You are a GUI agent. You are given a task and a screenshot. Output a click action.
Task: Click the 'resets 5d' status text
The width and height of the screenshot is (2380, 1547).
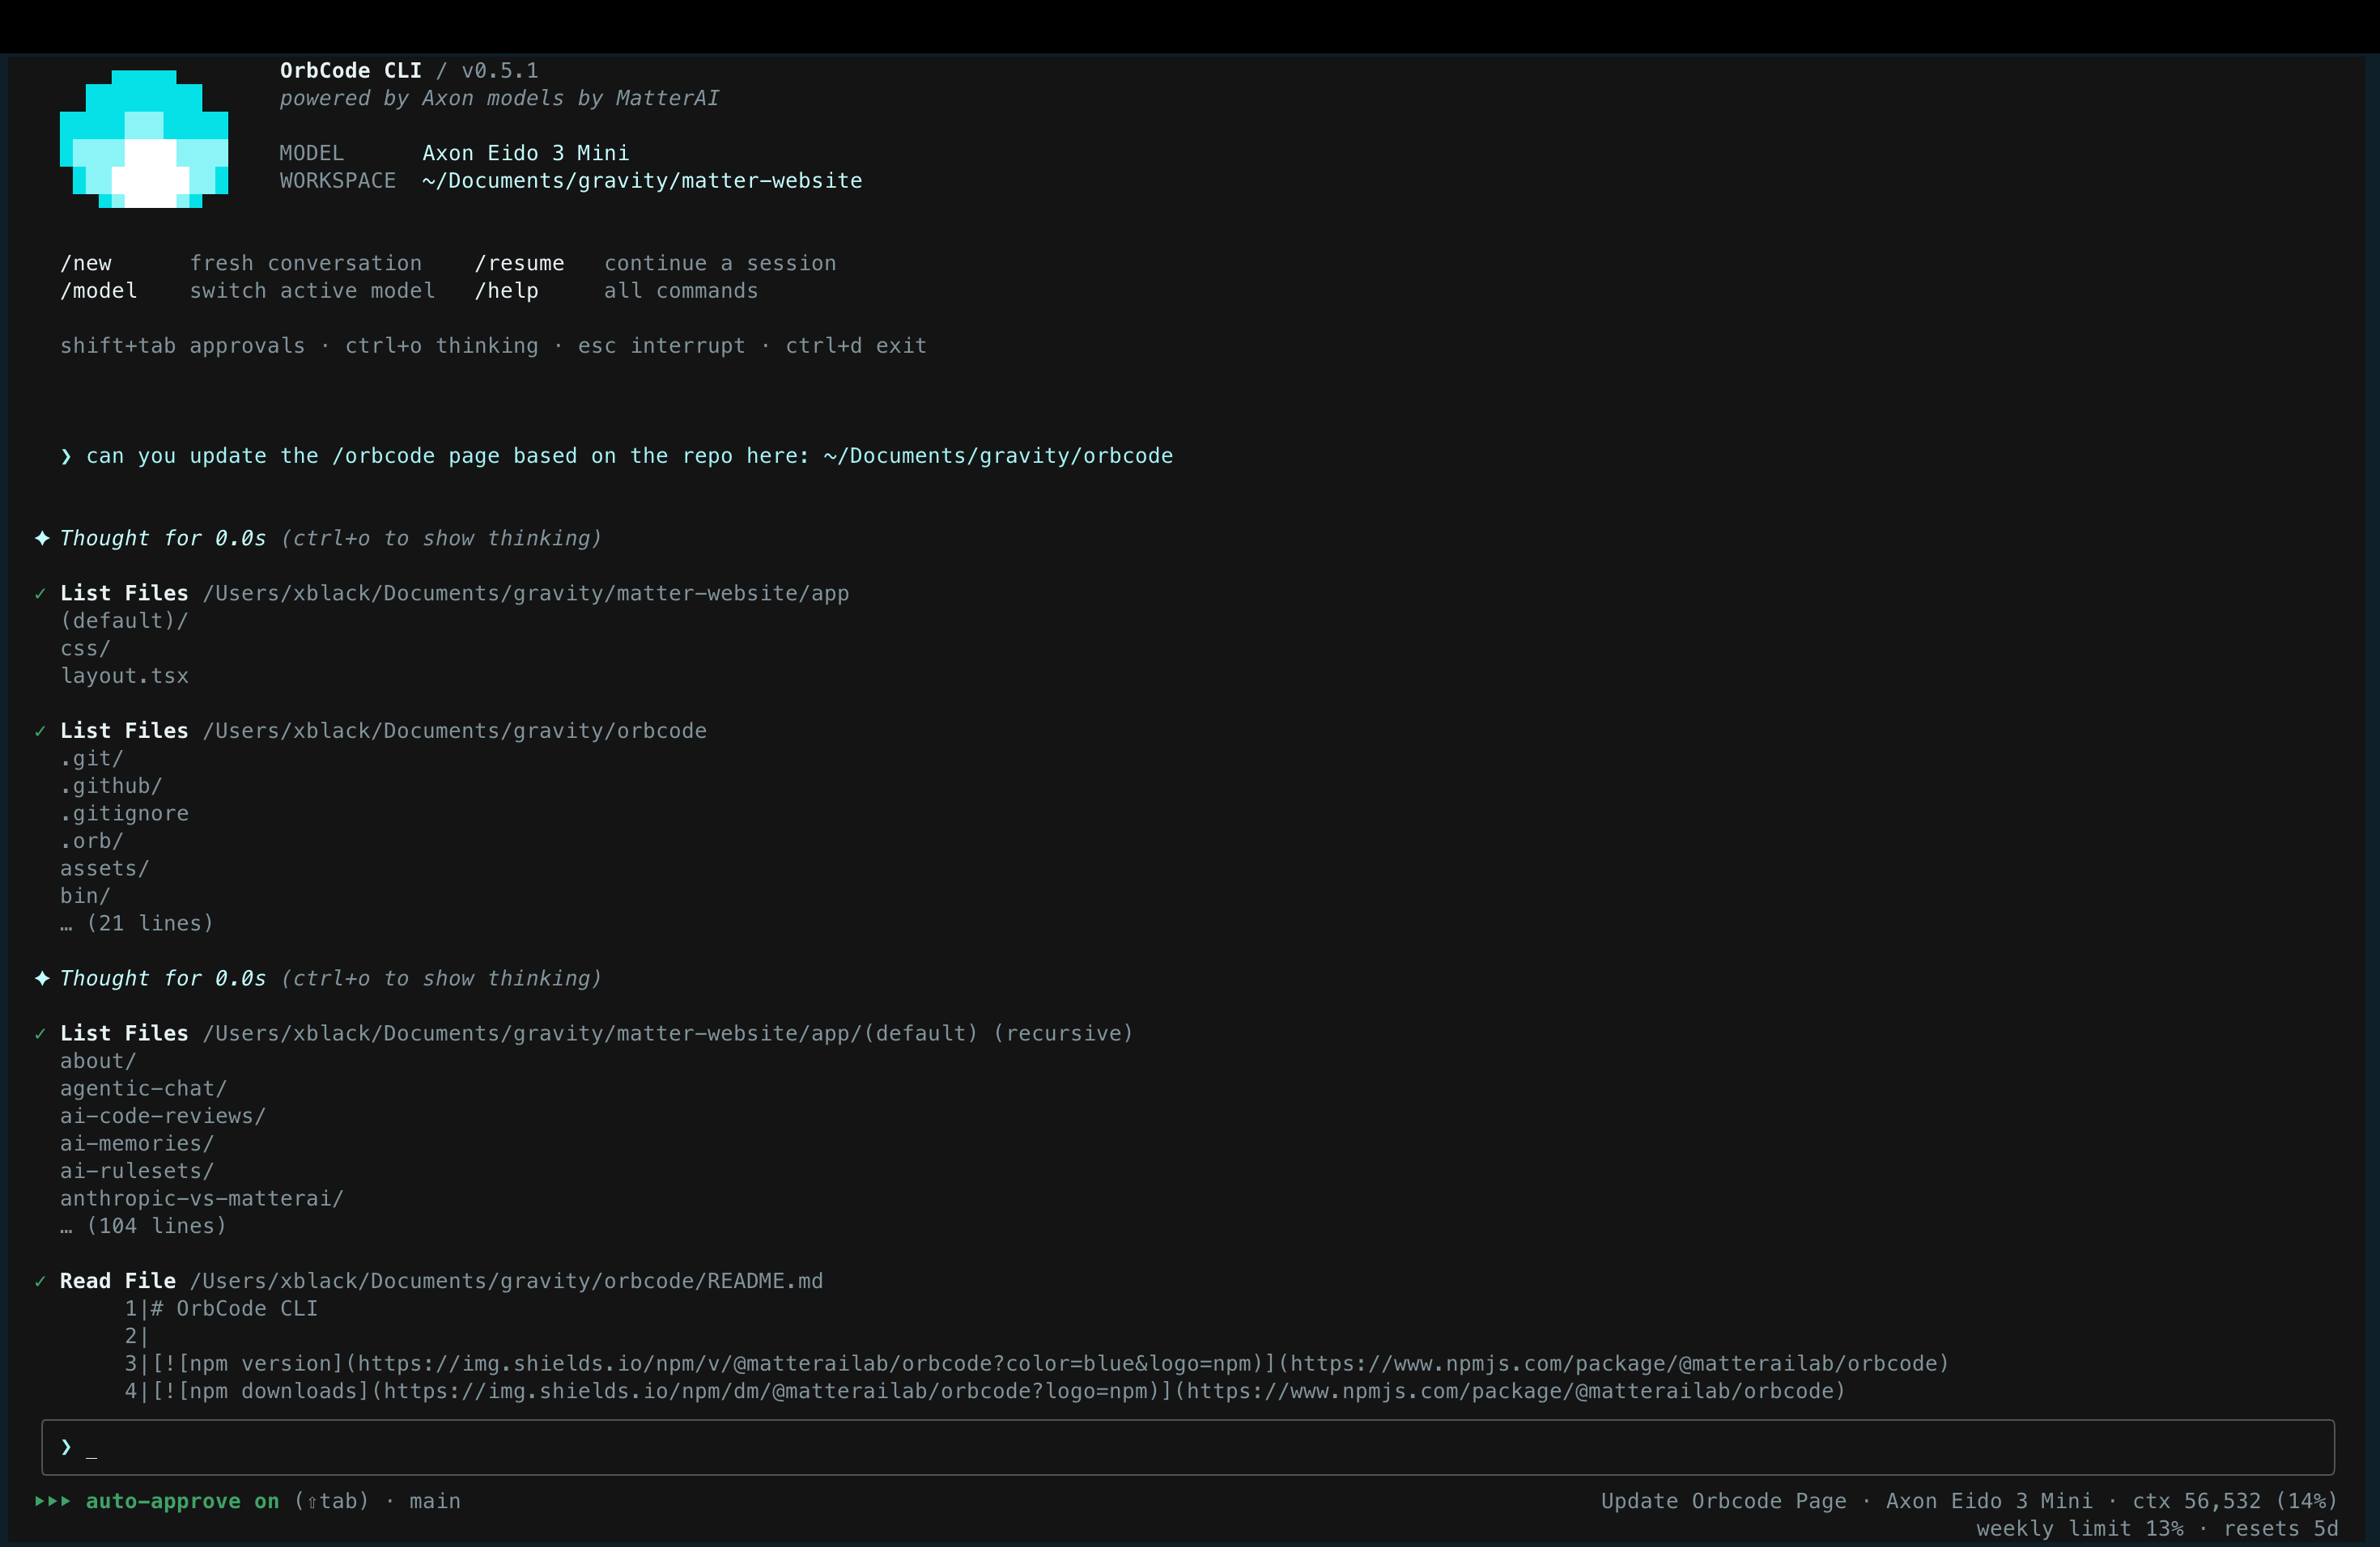[x=2281, y=1529]
